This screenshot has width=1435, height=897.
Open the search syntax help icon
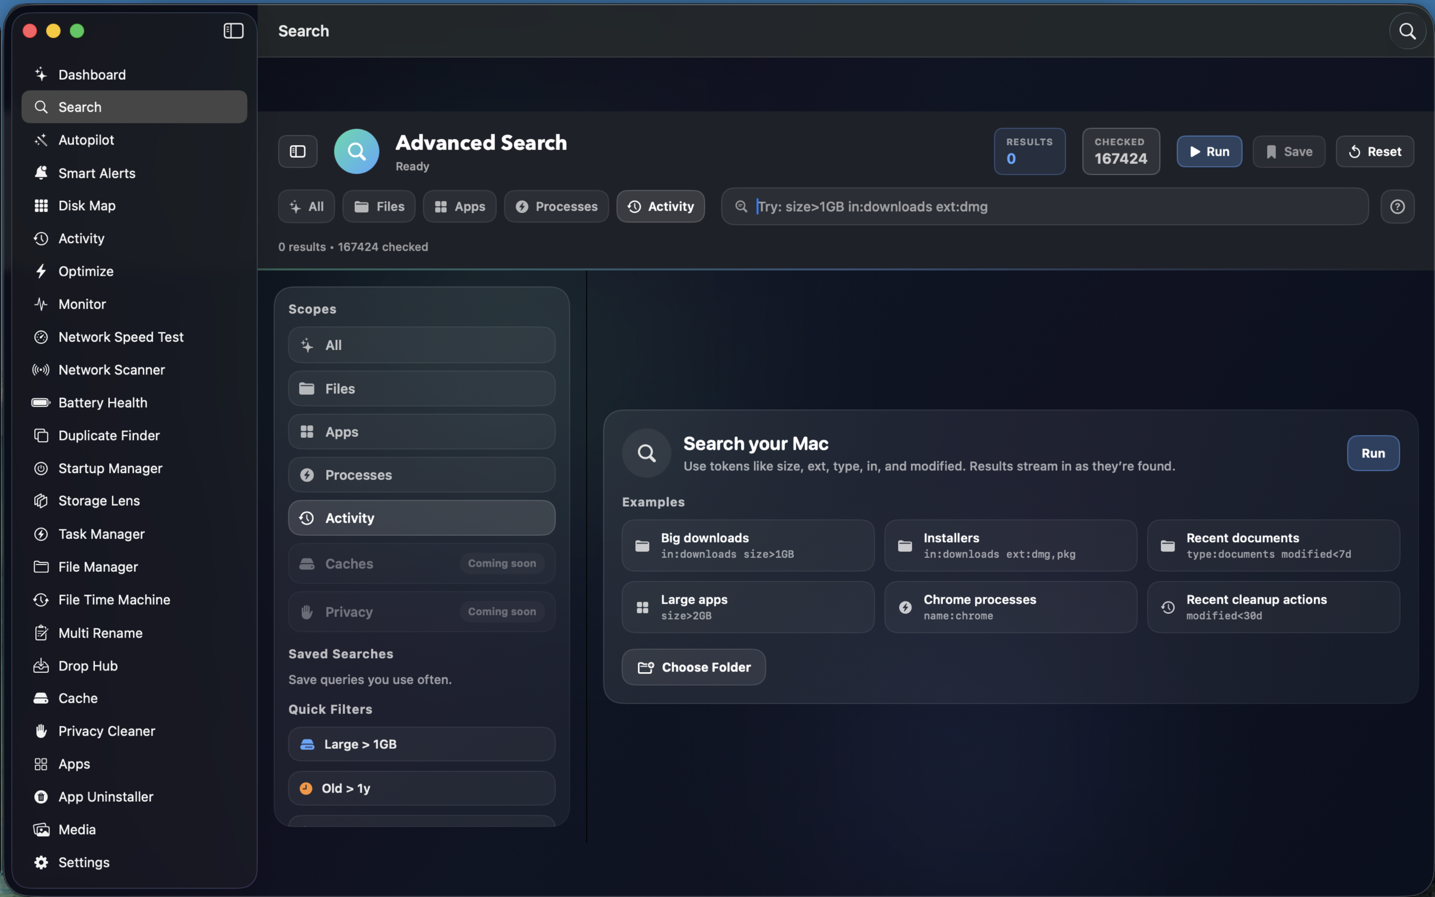[1397, 206]
